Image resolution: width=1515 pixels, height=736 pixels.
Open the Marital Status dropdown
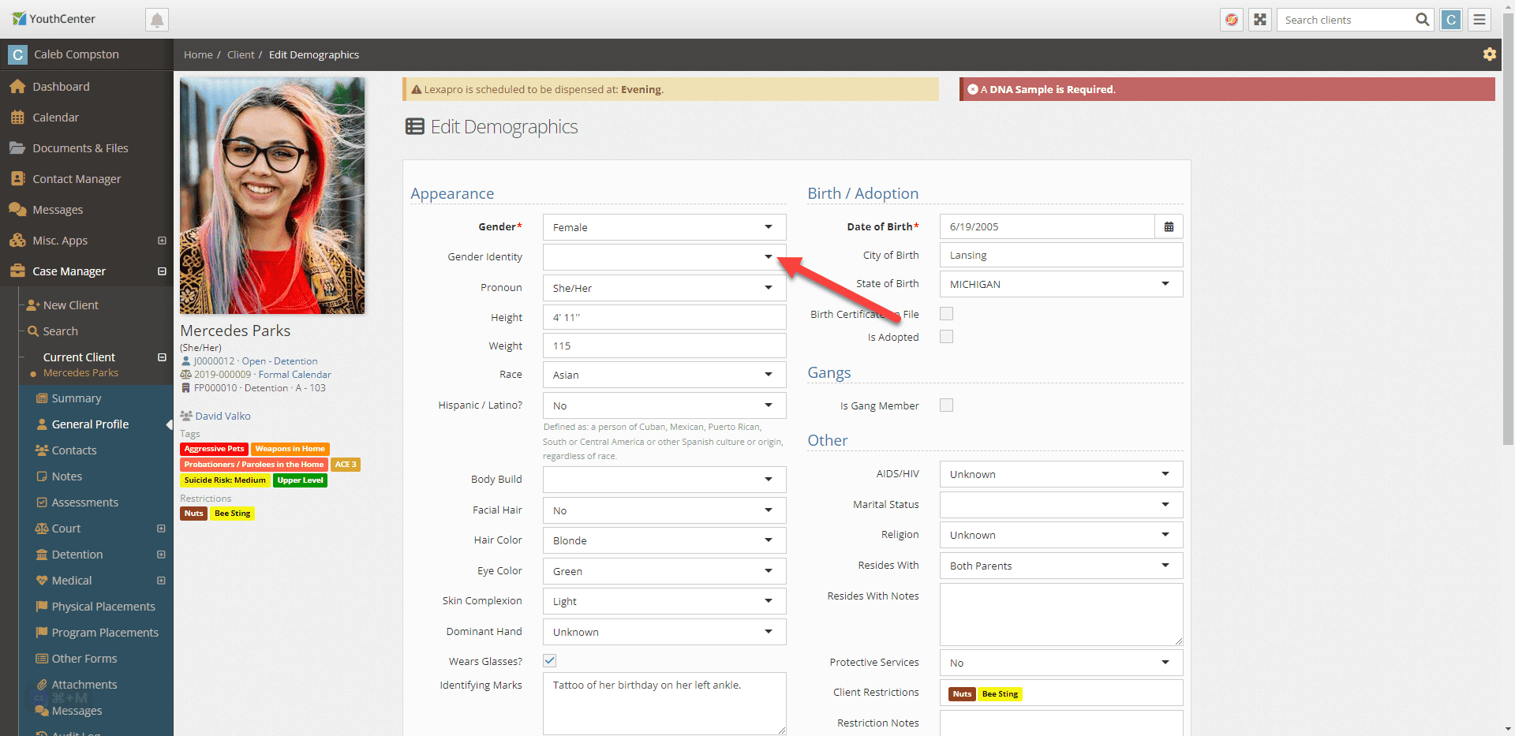(x=1061, y=505)
